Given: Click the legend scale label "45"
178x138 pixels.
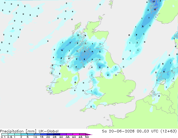Looking at the screenshot, I should click(x=81, y=137).
